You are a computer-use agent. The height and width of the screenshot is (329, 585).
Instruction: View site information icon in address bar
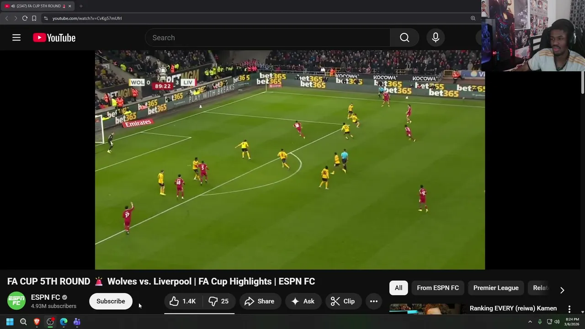coord(46,18)
